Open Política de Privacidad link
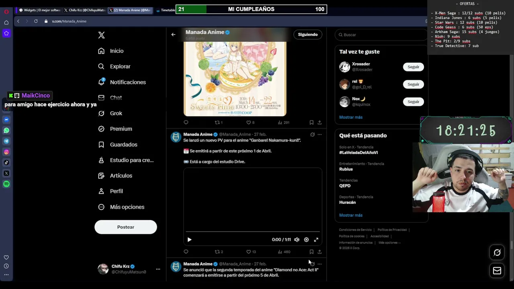 392,230
